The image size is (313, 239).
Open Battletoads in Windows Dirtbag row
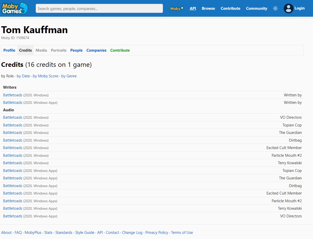13,140
